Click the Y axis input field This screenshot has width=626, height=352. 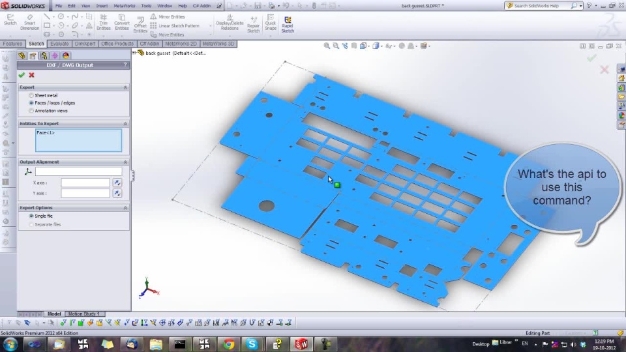(x=85, y=193)
